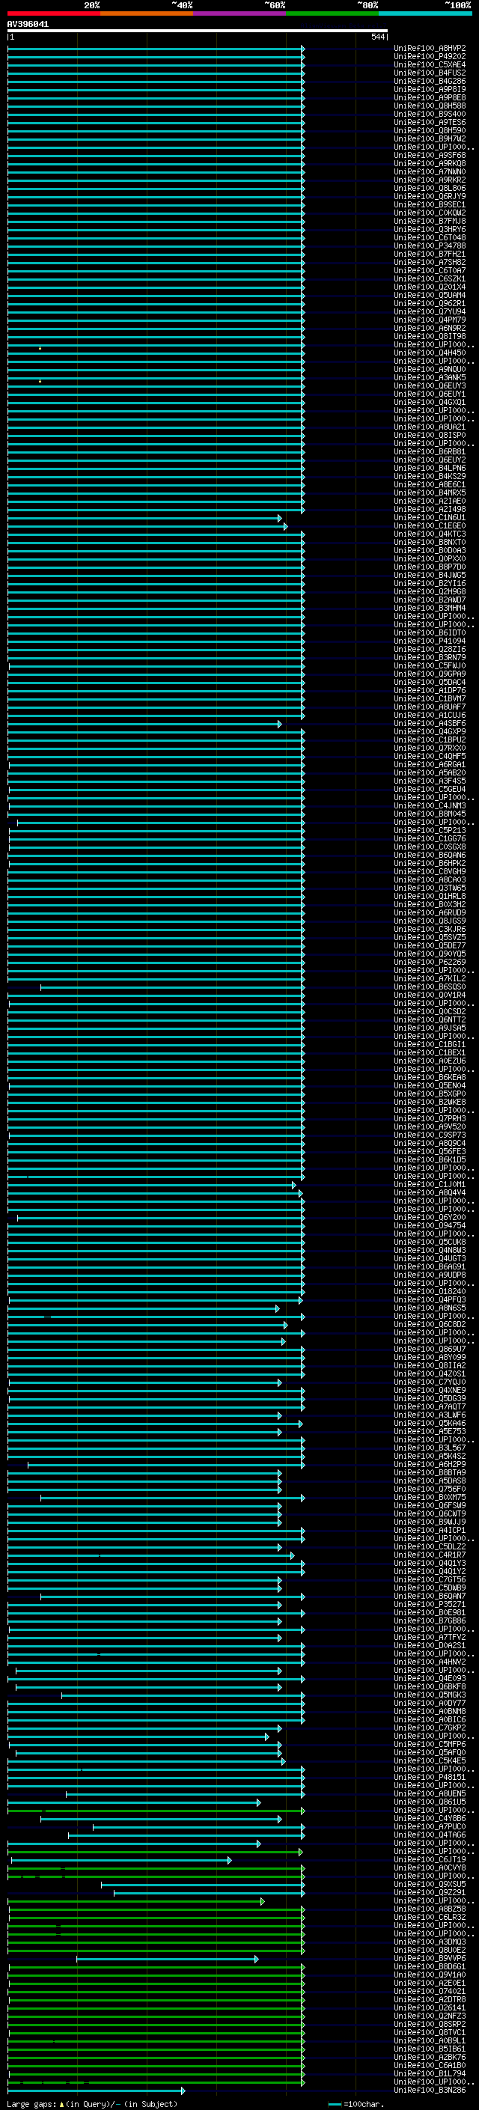
Task: Select the UniRef100_C9SP73 label
Action: tap(430, 1135)
